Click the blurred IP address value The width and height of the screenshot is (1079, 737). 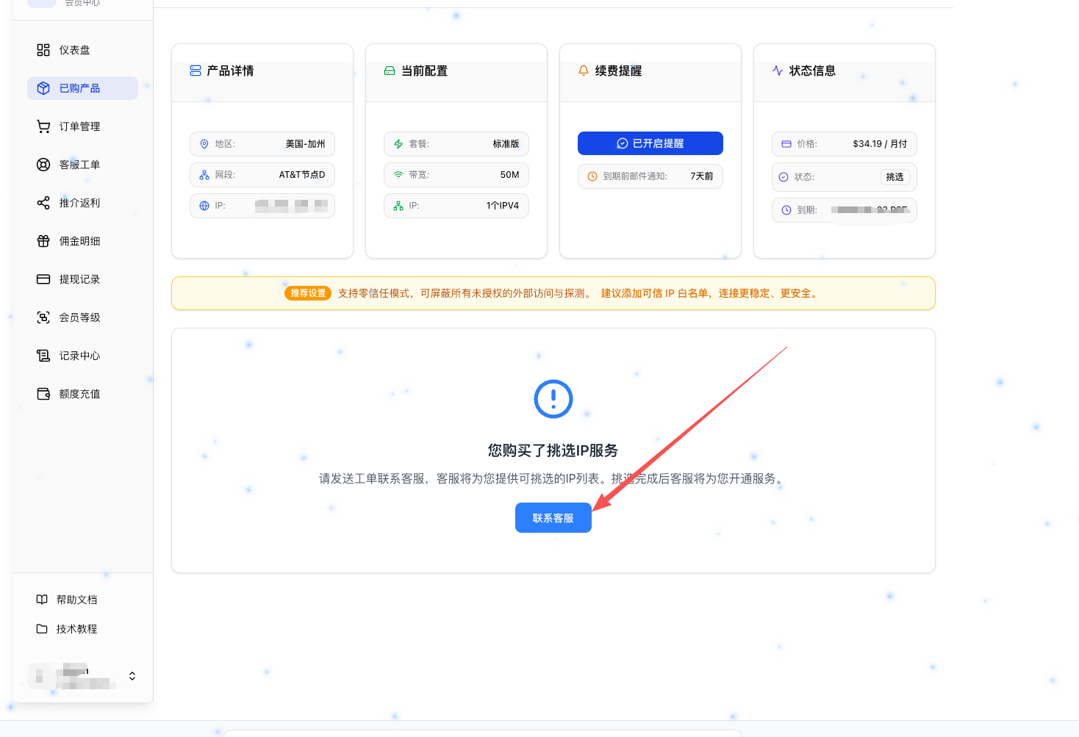coord(291,206)
